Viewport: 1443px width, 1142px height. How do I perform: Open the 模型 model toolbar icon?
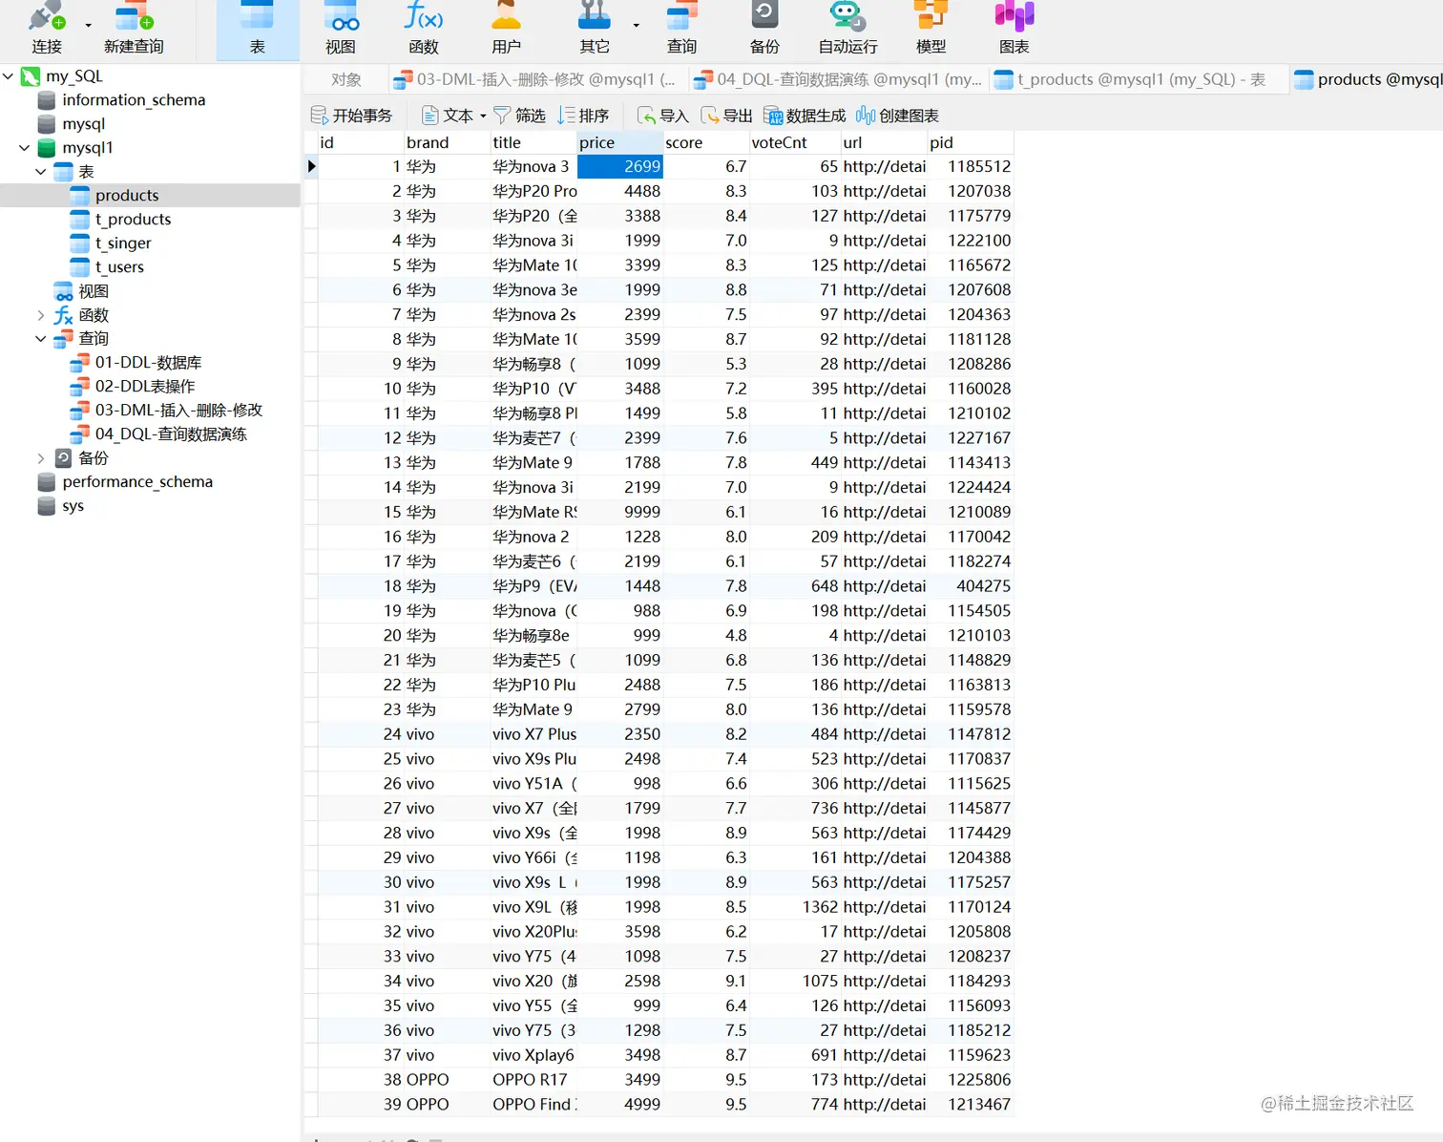tap(931, 29)
